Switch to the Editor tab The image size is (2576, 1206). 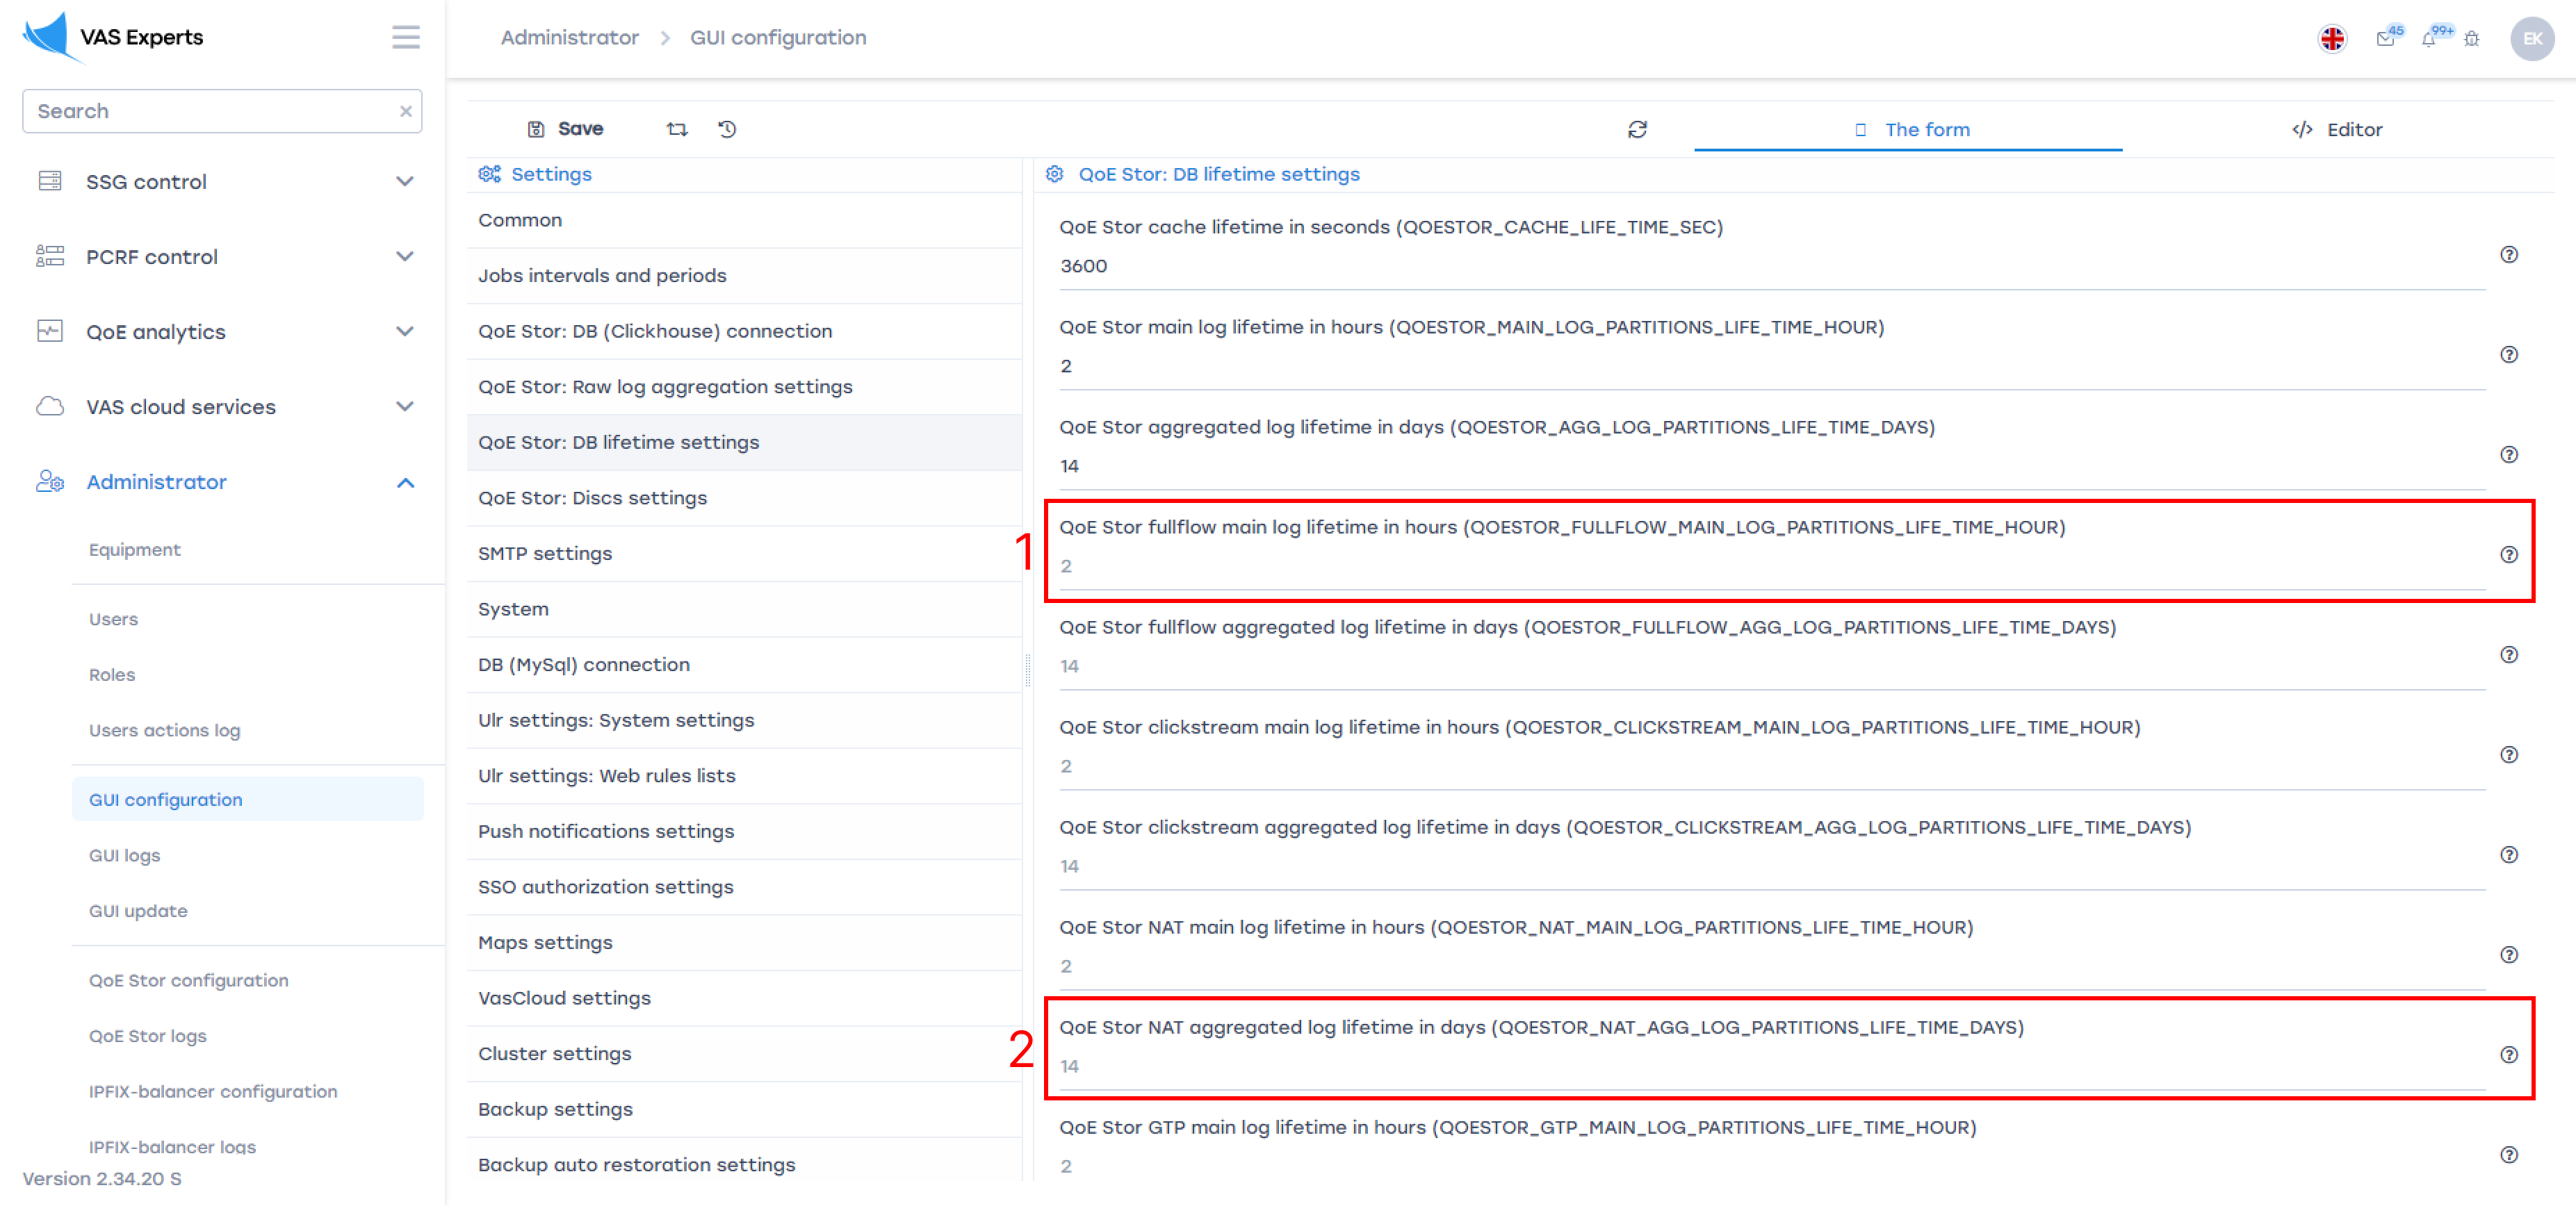pyautogui.click(x=2337, y=130)
